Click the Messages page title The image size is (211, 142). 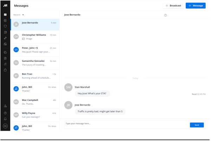point(21,6)
